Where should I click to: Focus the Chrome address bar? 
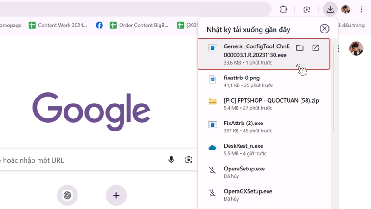point(135,9)
